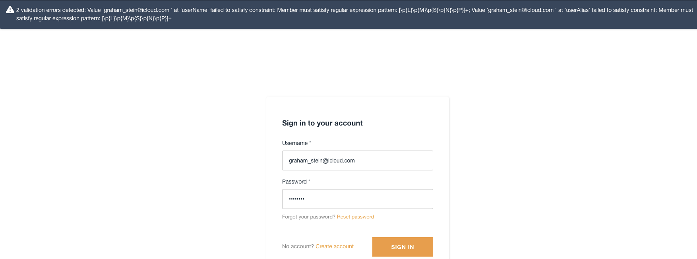Click the masked password dots
This screenshot has width=697, height=259.
296,199
